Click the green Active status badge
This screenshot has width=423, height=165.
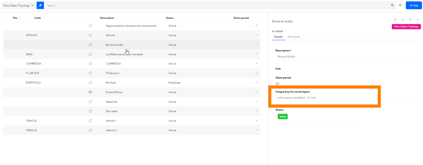click(283, 117)
